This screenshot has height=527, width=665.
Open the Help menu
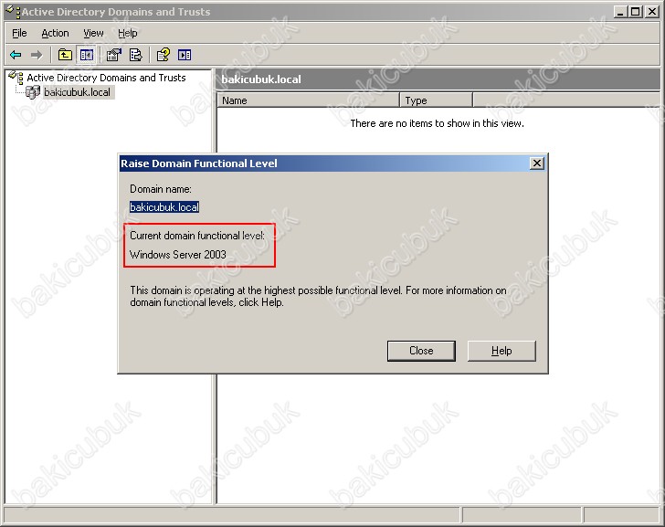[127, 33]
